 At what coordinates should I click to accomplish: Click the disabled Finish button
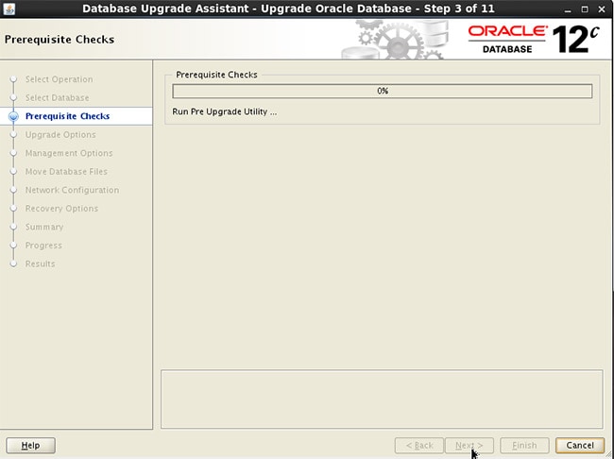click(524, 445)
